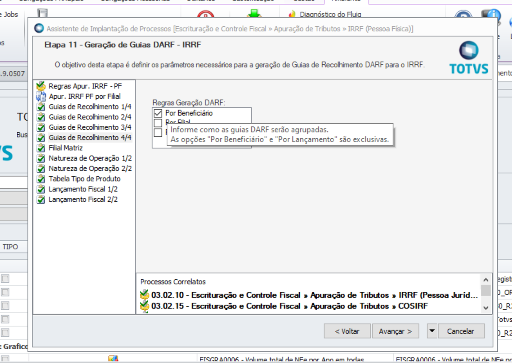Screen dimensions: 512x363
Task: Select Guias de Recolhimento 3/4 step
Action: [x=90, y=127]
